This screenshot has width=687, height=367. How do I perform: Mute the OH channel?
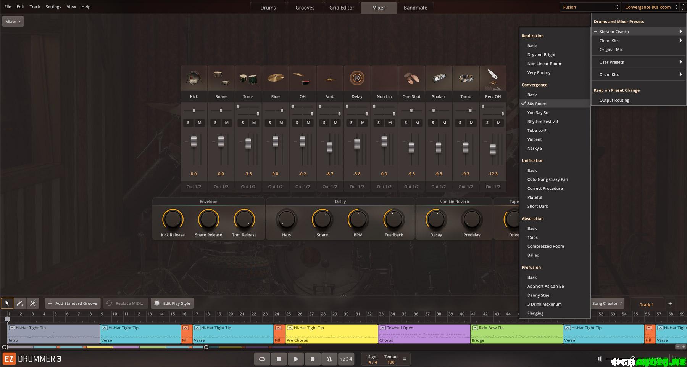coord(308,123)
